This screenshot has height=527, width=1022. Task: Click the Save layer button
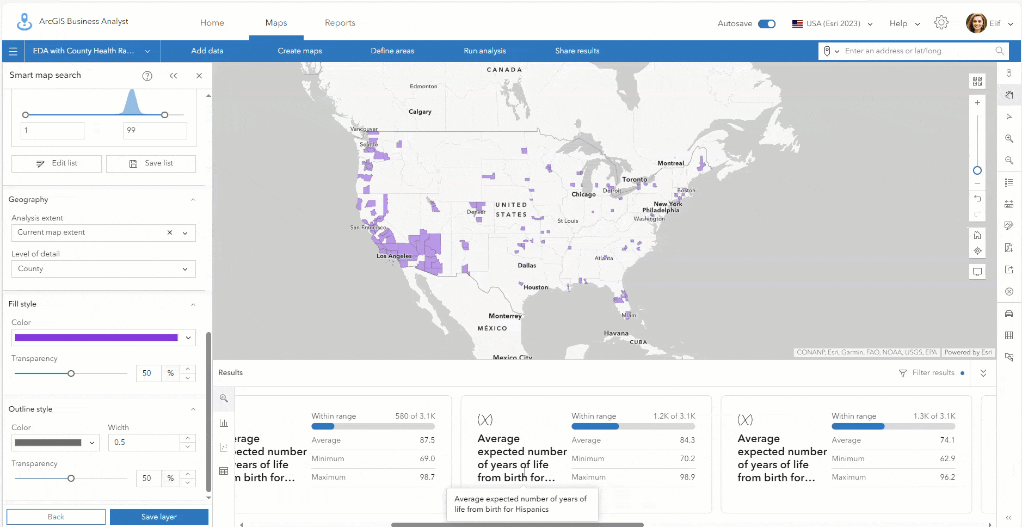(x=159, y=517)
